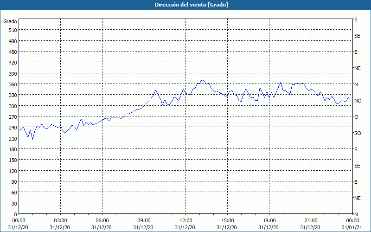
Task: Click the 21:00 time axis label
Action: (x=311, y=221)
